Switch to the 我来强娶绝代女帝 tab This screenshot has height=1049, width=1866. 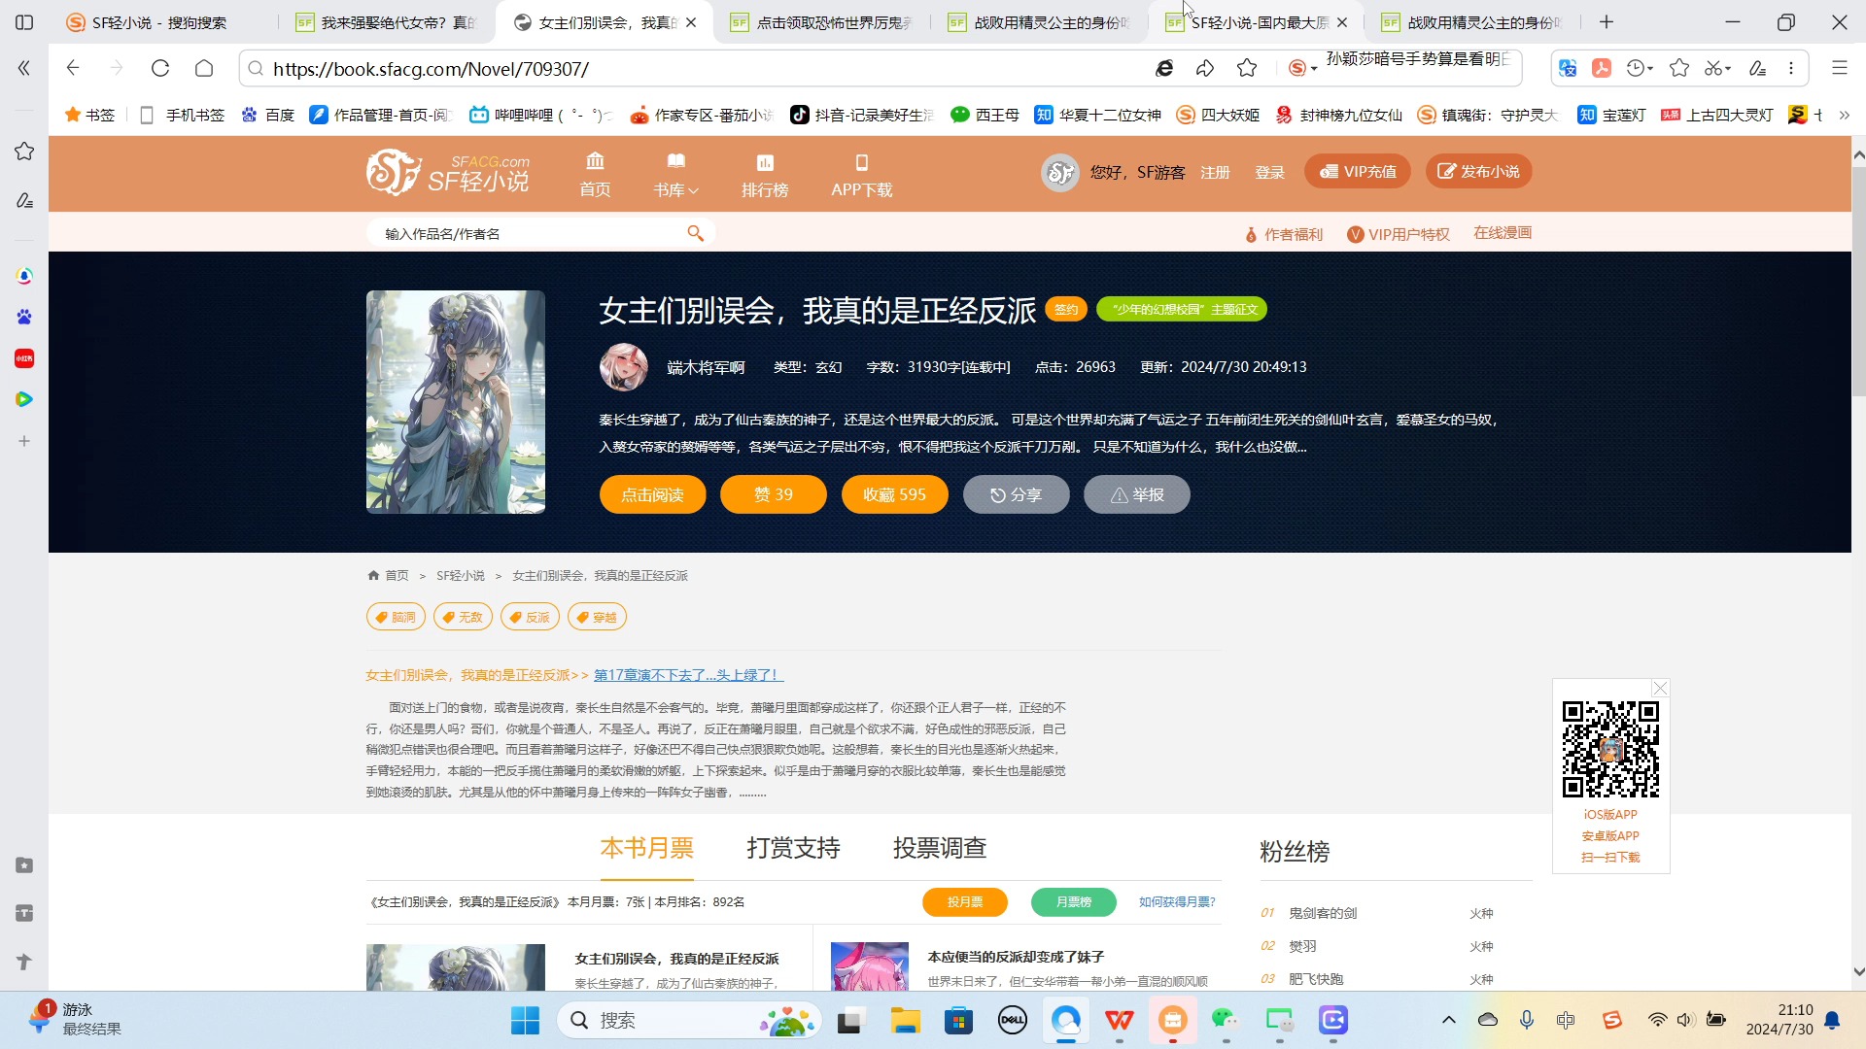pyautogui.click(x=386, y=21)
